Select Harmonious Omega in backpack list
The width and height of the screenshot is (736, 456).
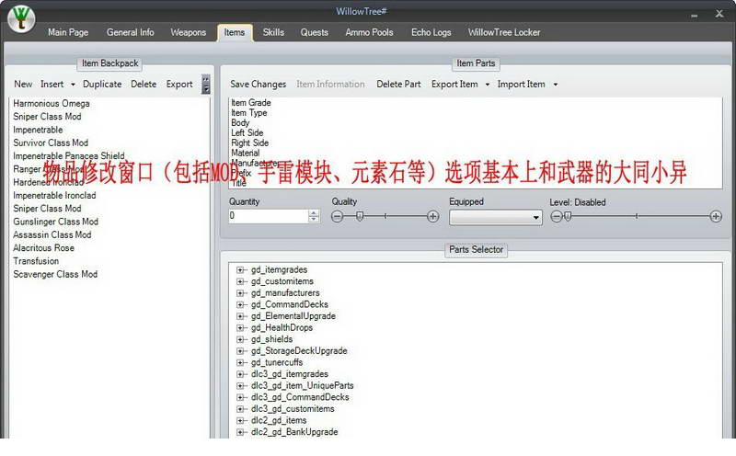pyautogui.click(x=52, y=103)
